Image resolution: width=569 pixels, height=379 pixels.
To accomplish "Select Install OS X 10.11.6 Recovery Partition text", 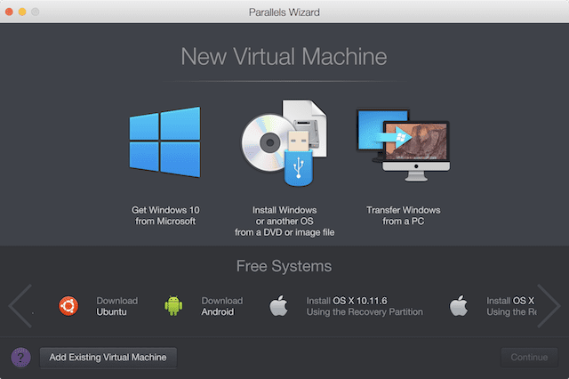I will point(365,307).
